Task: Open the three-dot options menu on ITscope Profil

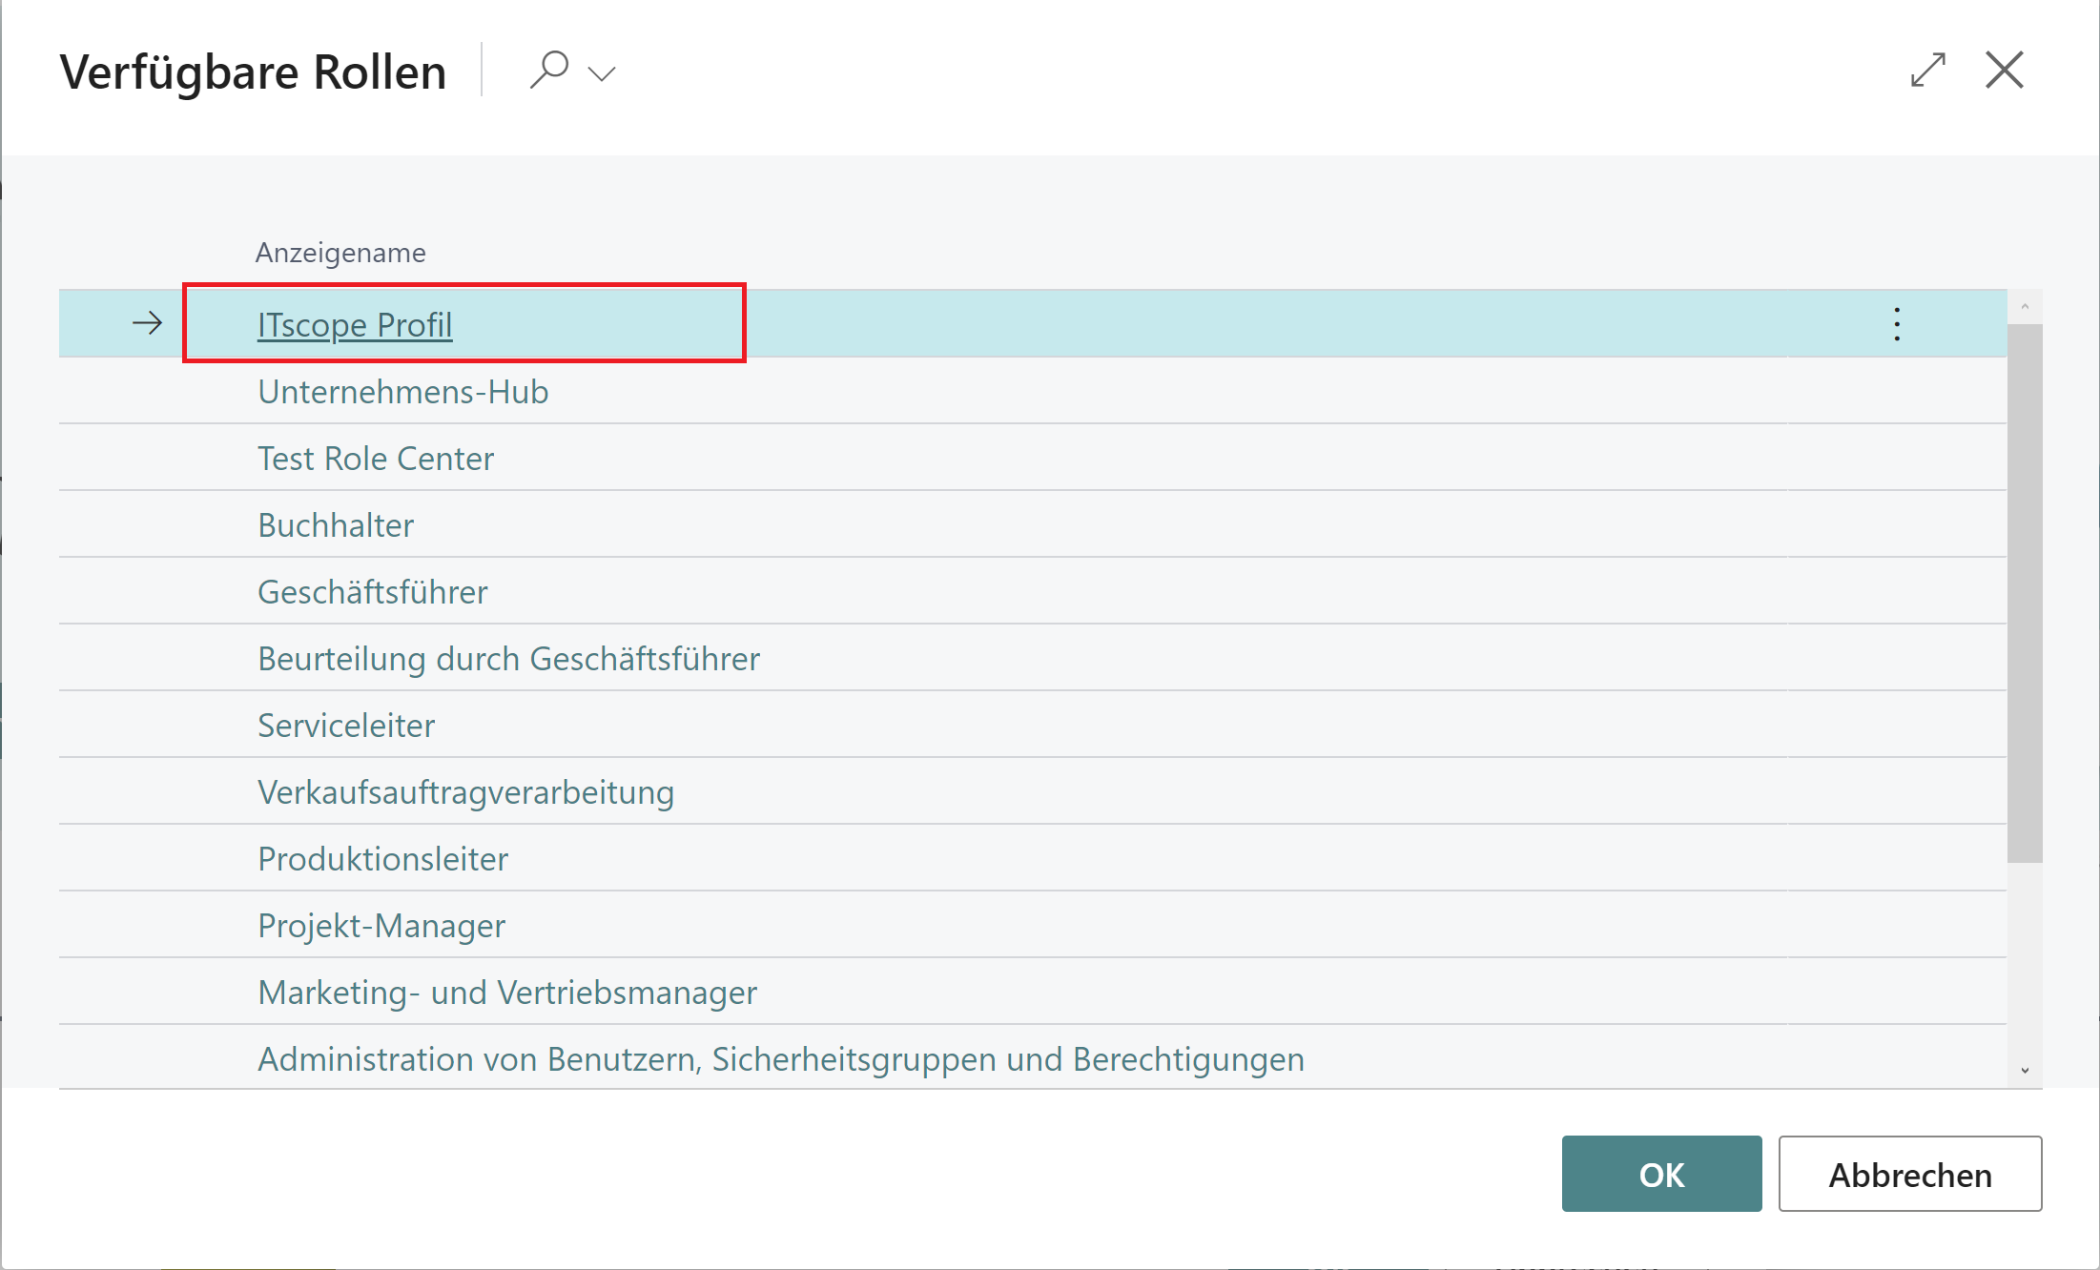Action: click(1896, 323)
